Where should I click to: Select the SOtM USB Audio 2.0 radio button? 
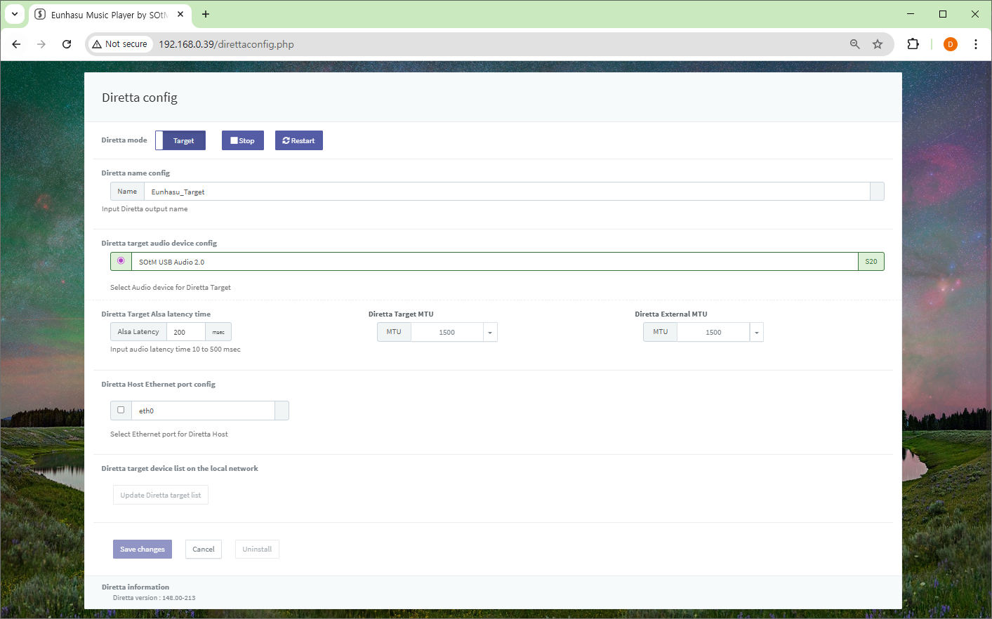point(121,261)
